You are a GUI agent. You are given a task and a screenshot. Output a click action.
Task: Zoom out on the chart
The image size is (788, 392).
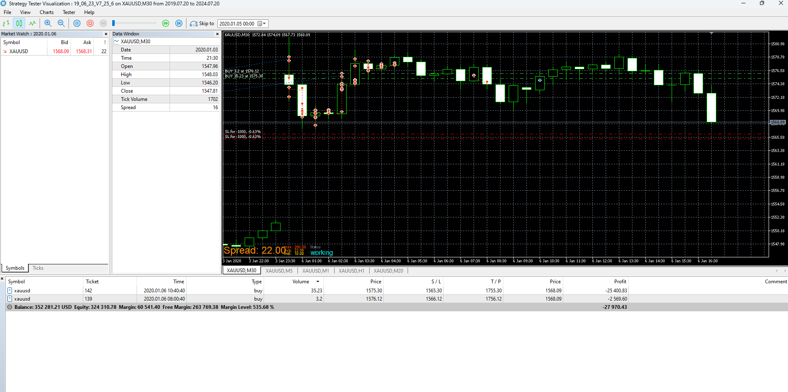(61, 23)
